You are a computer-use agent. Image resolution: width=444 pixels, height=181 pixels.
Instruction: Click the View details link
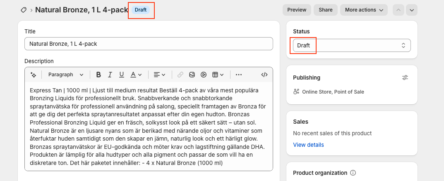tap(308, 145)
